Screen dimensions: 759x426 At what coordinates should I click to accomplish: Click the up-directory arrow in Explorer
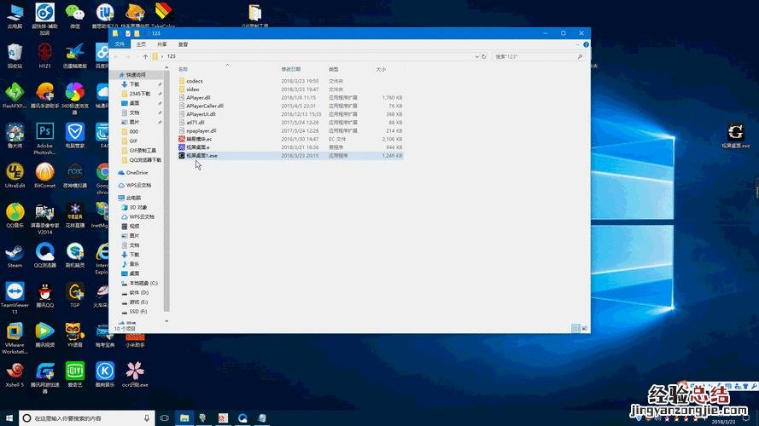(x=144, y=56)
